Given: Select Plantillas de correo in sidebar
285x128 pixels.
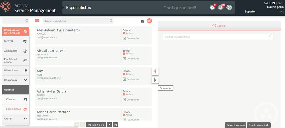Looking at the screenshot, I should tap(16, 60).
